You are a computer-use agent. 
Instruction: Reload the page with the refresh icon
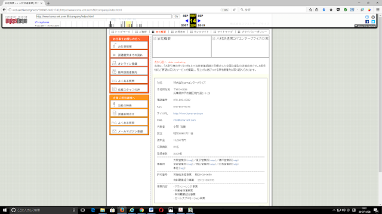[x=234, y=10]
